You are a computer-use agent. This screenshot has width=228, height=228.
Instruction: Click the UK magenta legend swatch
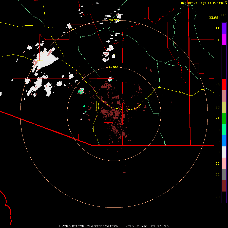tap(224, 40)
